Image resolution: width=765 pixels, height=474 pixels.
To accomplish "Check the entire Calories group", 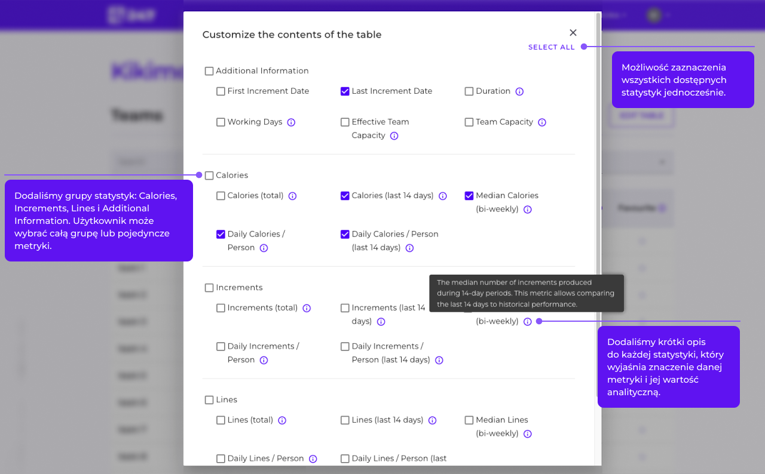I will click(209, 175).
